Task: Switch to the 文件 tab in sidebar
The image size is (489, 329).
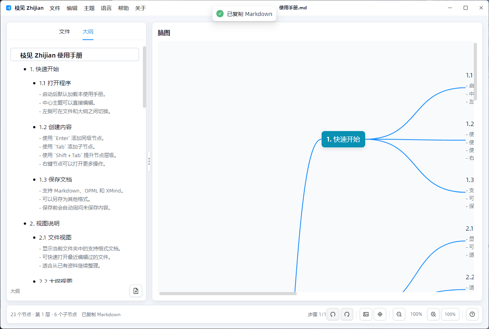Action: (65, 31)
